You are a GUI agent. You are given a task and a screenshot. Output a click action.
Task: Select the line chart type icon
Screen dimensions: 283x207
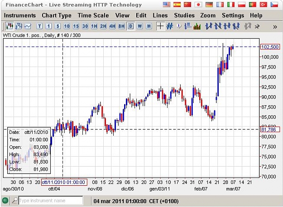pos(28,26)
